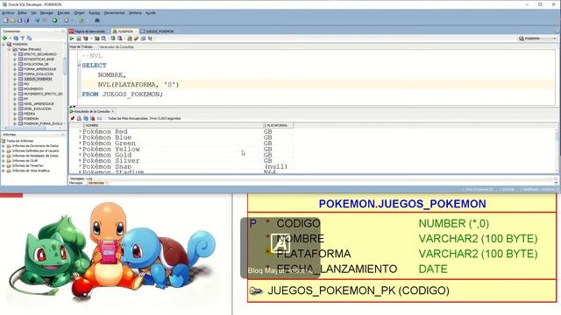Select the Hoja de Trabajo tab
The image size is (561, 315).
click(82, 46)
